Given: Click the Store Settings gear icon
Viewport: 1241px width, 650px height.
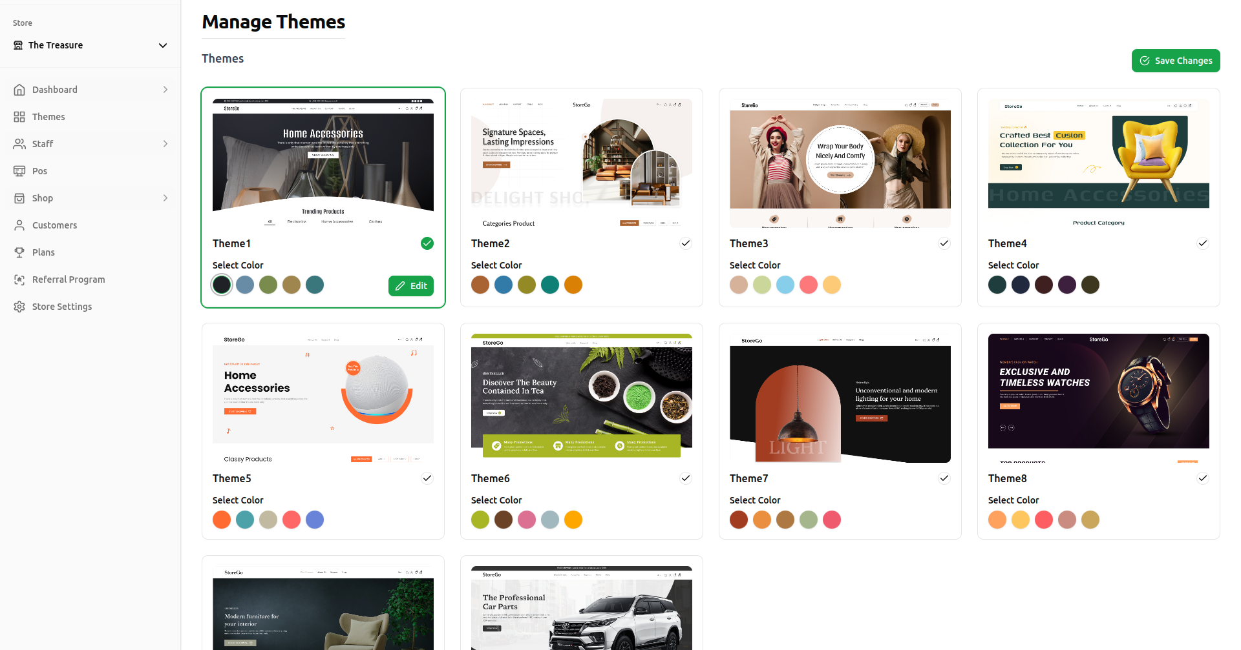Looking at the screenshot, I should tap(19, 307).
